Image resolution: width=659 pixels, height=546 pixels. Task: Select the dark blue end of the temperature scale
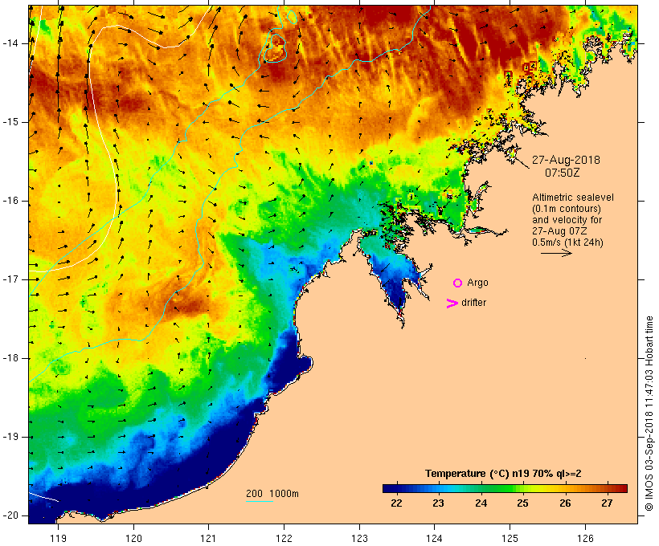click(387, 488)
